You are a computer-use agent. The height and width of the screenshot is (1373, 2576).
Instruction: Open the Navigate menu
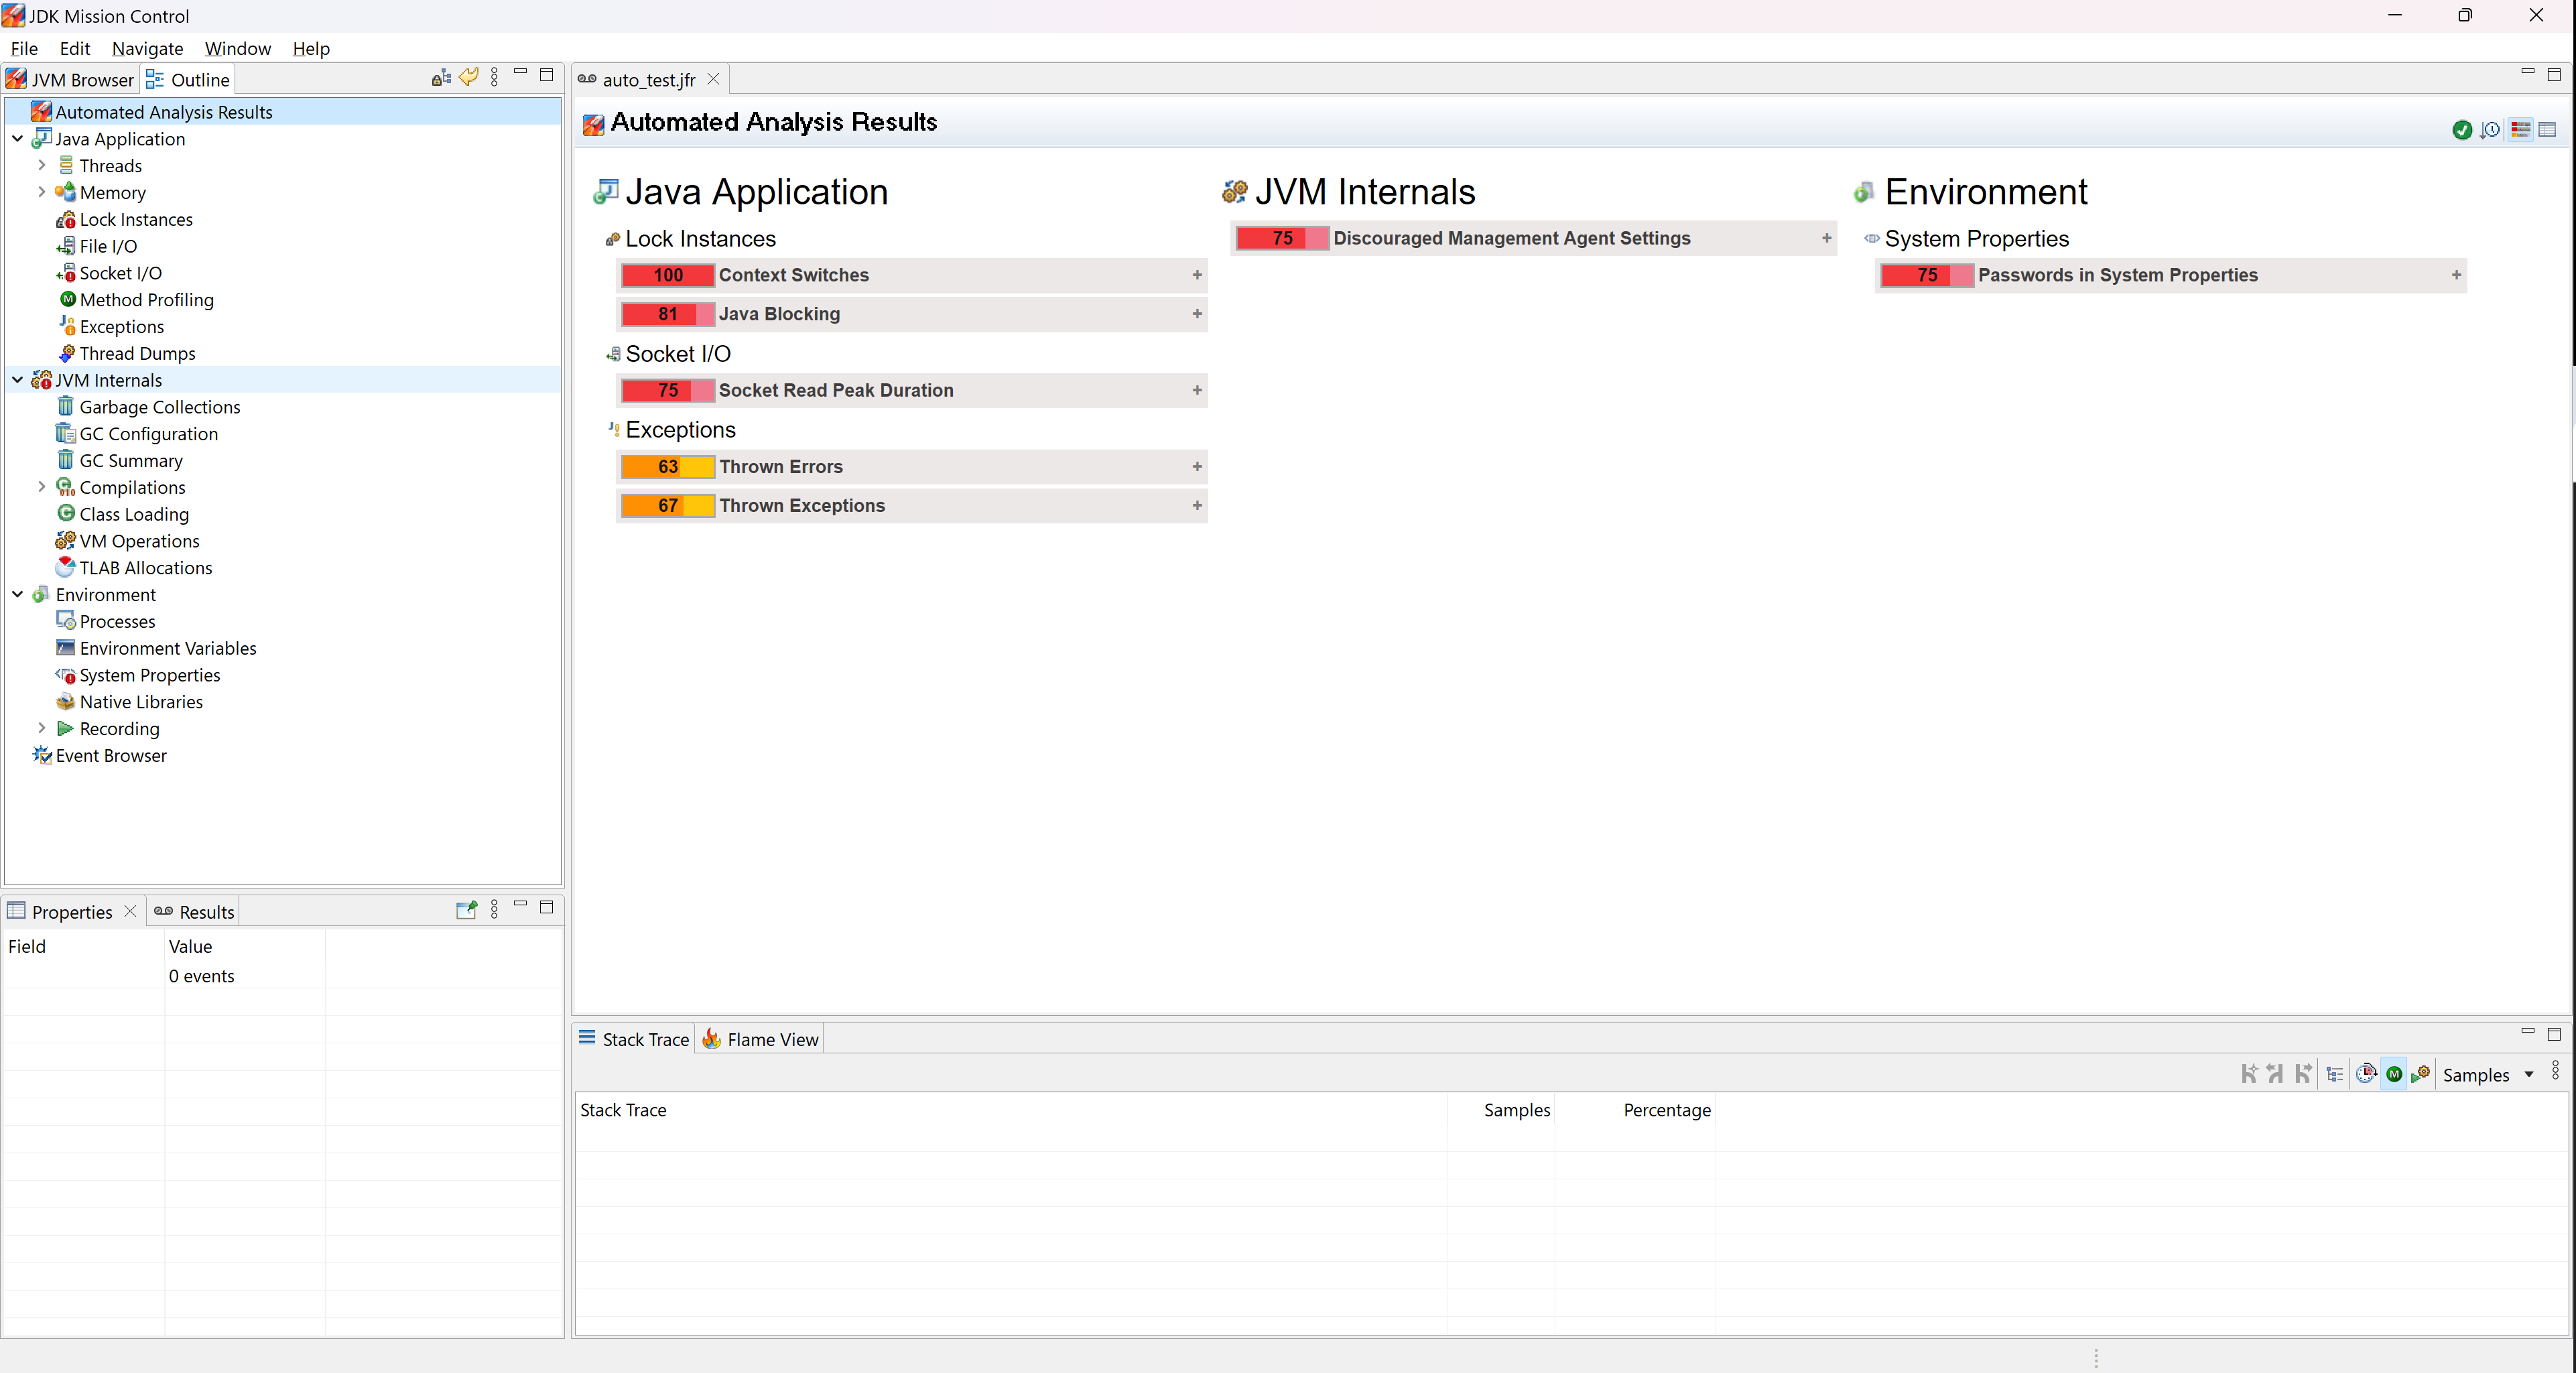pos(147,48)
